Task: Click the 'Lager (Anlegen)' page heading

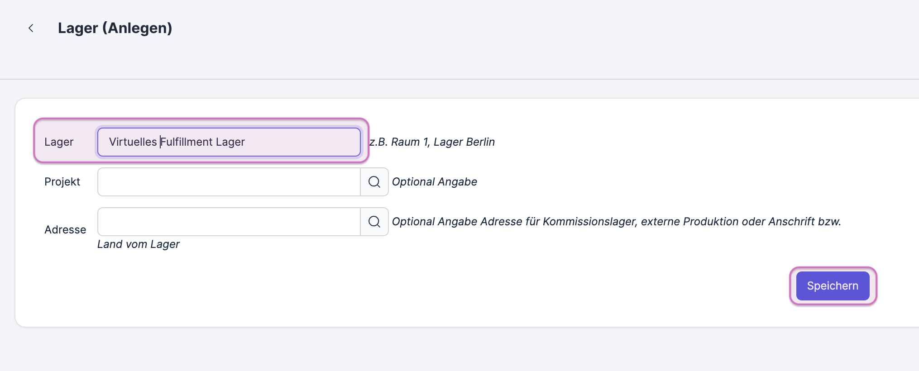Action: tap(115, 28)
